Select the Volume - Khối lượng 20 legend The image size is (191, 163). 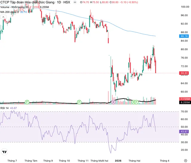(14, 7)
